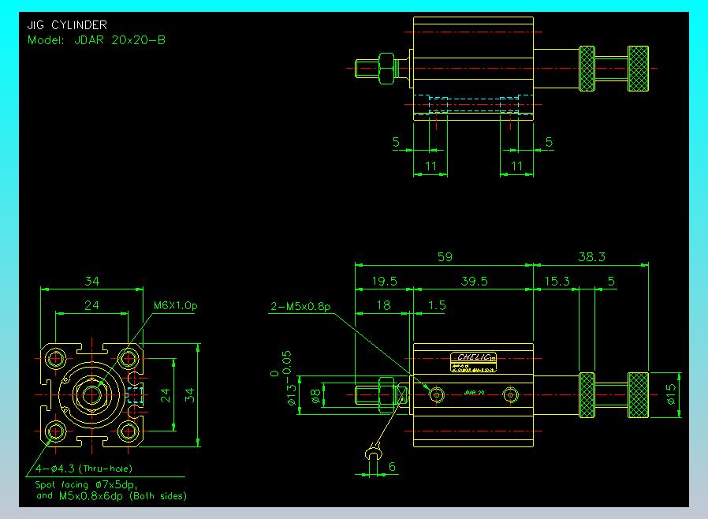The width and height of the screenshot is (708, 519).
Task: Click the M6X1.0p thread callout
Action: click(x=175, y=305)
